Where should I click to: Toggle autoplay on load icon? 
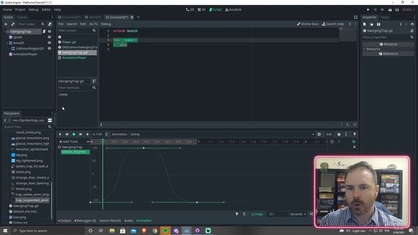pos(319,134)
